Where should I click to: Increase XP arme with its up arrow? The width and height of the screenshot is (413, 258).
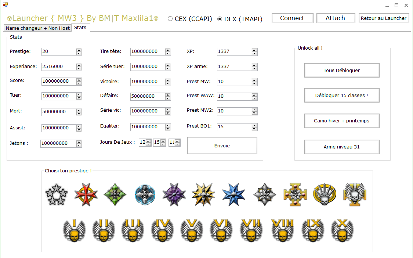pyautogui.click(x=254, y=65)
